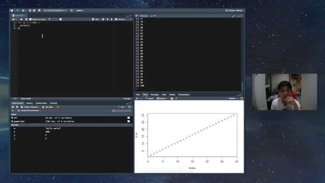Go to the previous section with the up arrow
The image size is (325, 183).
click(107, 19)
